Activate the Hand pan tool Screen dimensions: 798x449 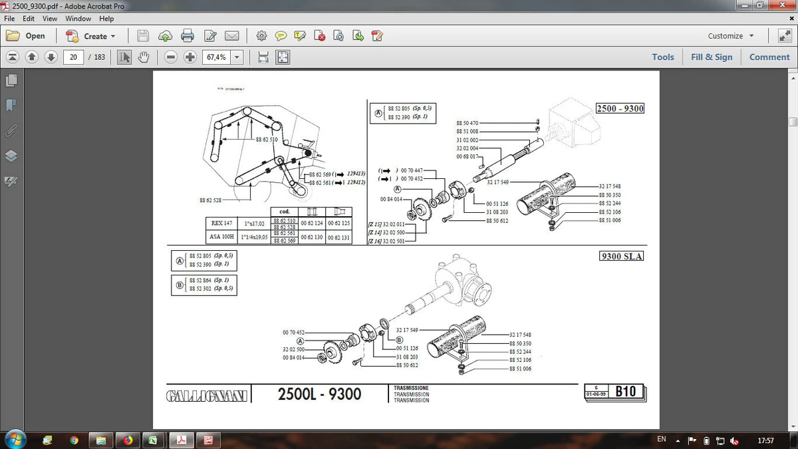[143, 57]
